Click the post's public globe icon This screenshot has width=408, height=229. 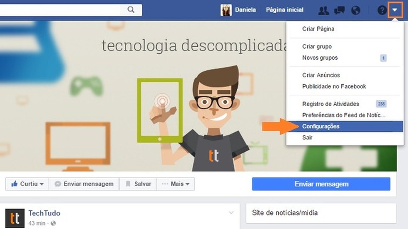[x=53, y=223]
